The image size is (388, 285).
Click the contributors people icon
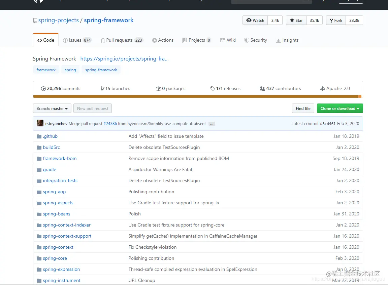click(x=262, y=88)
